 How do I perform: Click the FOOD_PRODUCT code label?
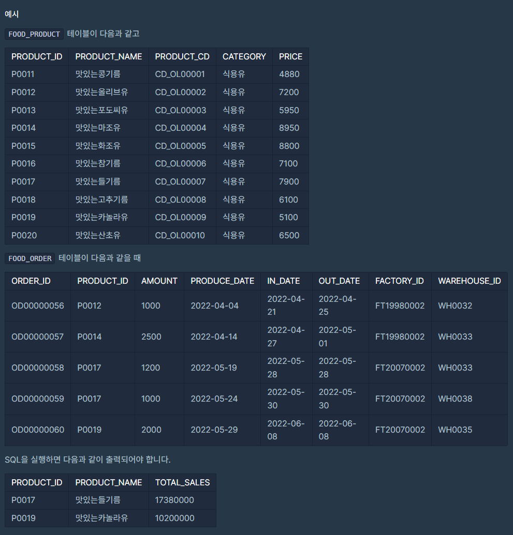click(x=34, y=34)
